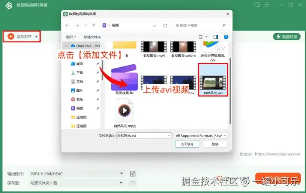
Task: Go forward in file dialog
Action: (77, 25)
